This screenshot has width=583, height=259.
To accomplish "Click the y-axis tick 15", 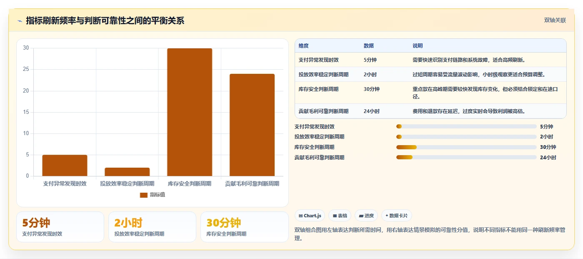I will (x=26, y=112).
